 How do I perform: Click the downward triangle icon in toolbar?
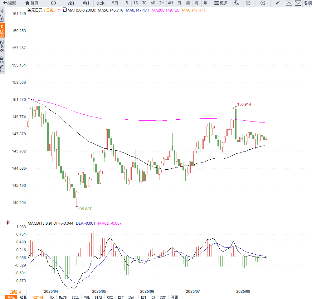tap(298, 3)
